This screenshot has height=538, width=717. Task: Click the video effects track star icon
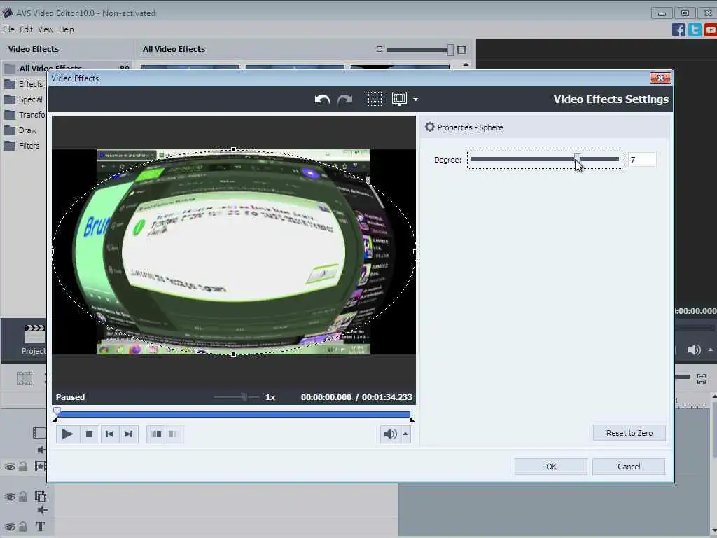coord(40,466)
